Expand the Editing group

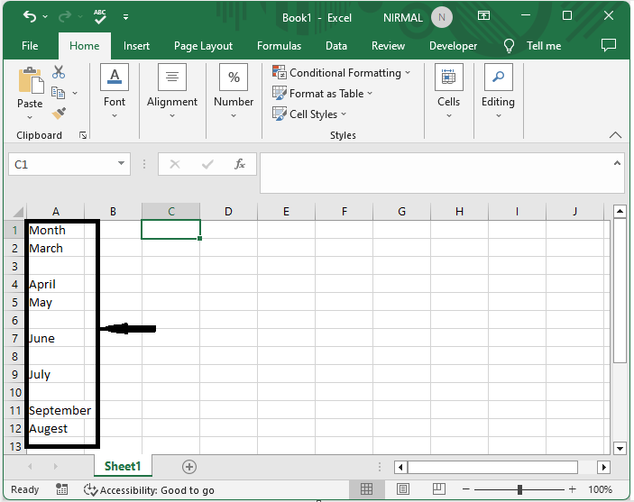point(498,91)
